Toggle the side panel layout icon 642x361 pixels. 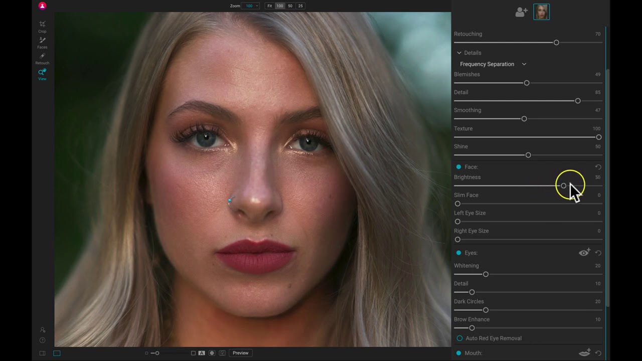pyautogui.click(x=42, y=353)
